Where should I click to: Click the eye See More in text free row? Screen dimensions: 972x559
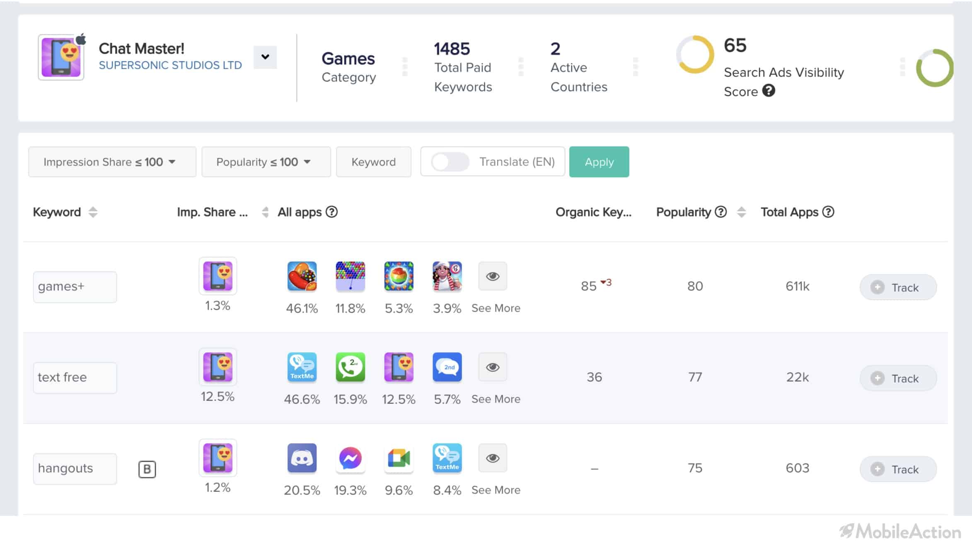click(493, 367)
